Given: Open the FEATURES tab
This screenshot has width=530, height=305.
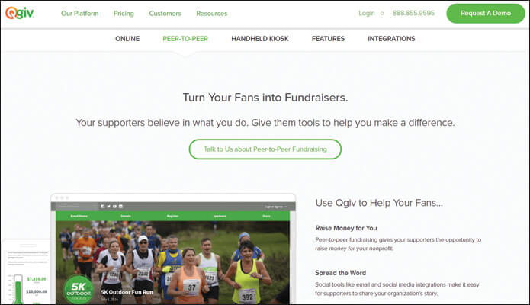Looking at the screenshot, I should (328, 39).
